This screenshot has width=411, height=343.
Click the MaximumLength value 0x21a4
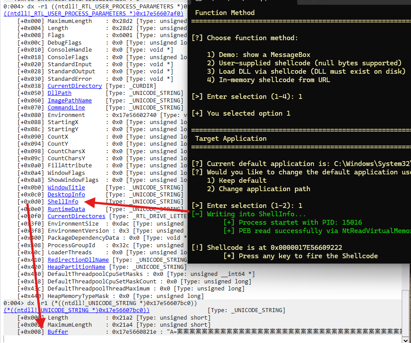122,324
